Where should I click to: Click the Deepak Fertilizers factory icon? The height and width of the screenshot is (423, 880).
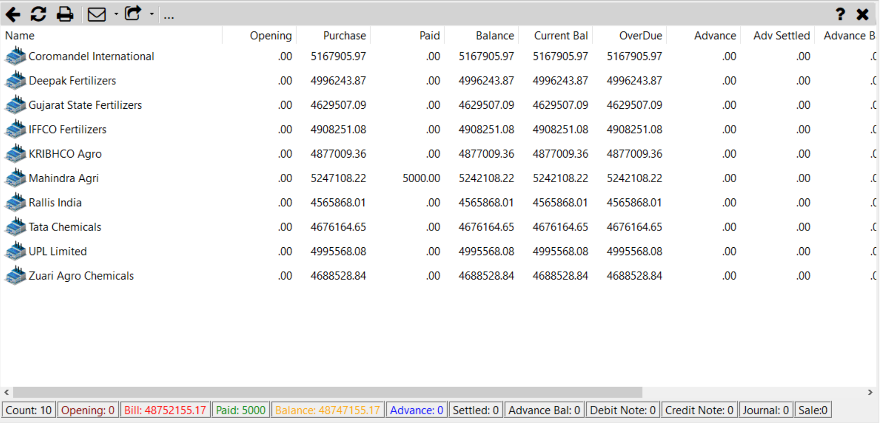(x=15, y=80)
